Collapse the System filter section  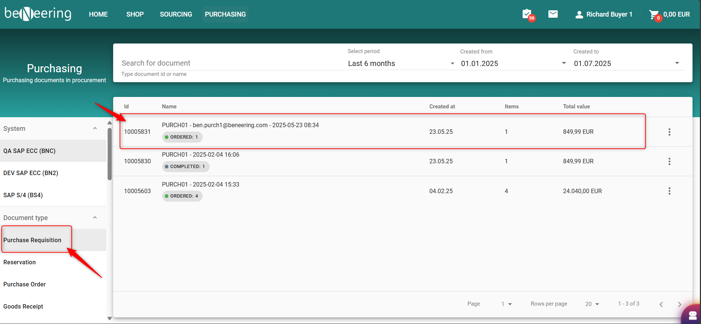(x=95, y=129)
